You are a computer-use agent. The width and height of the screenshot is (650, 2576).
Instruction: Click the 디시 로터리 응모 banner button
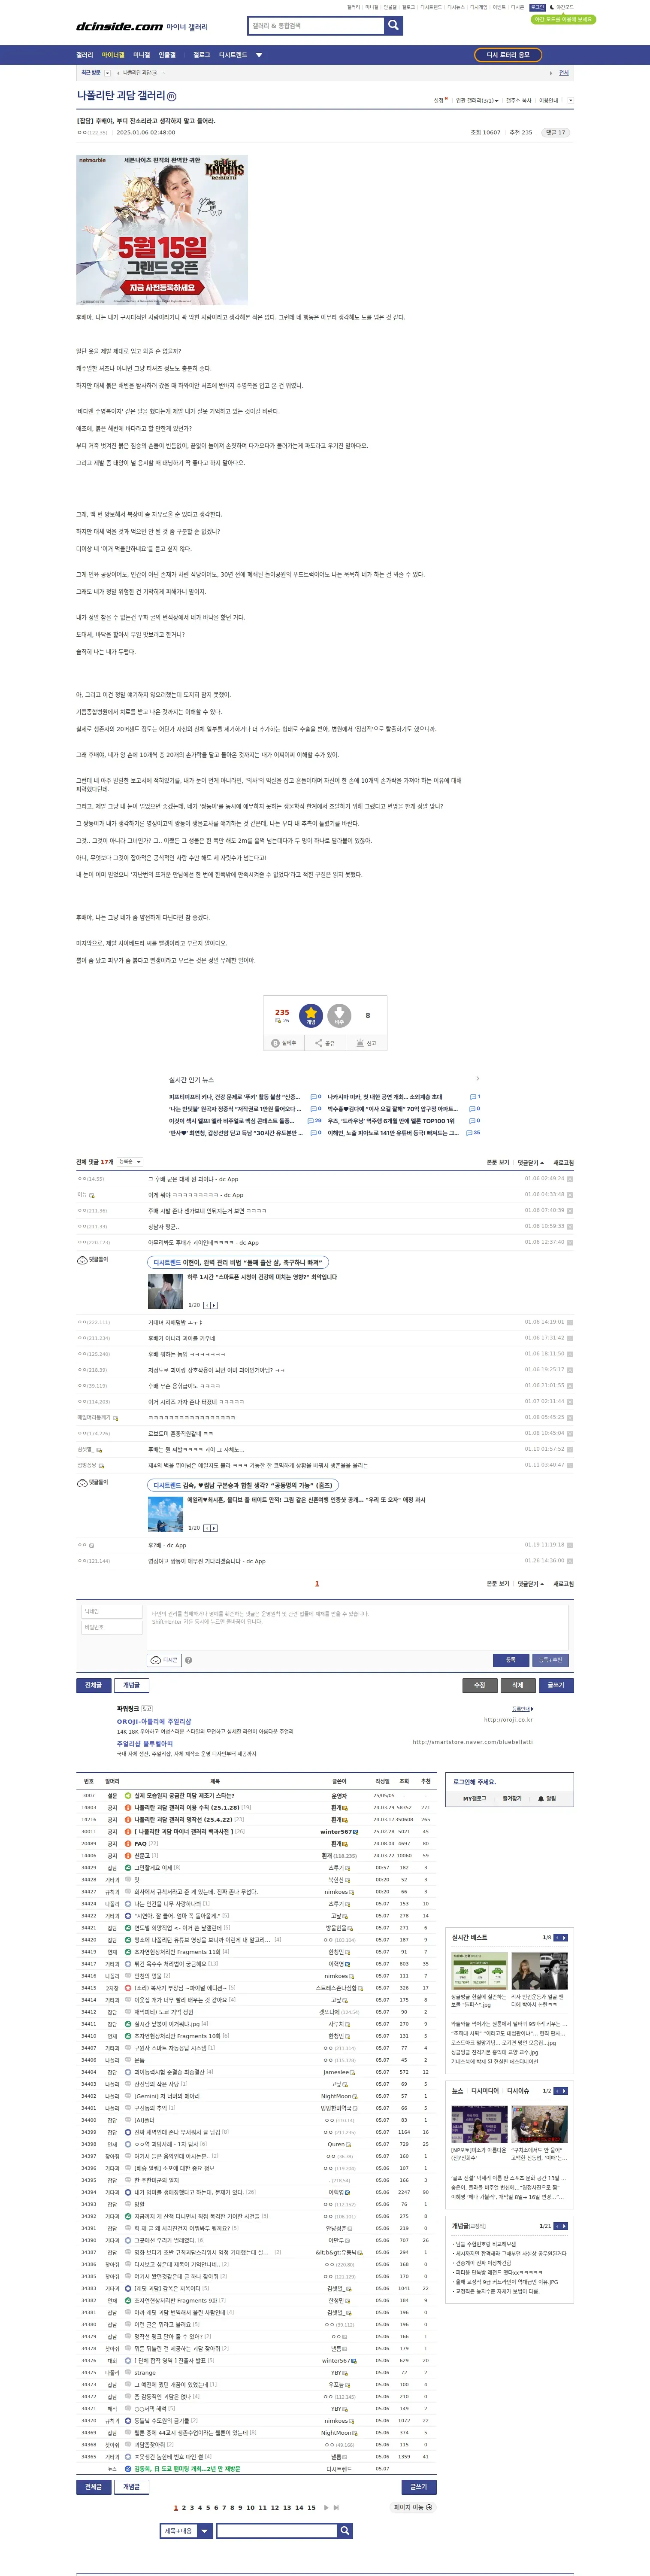(x=508, y=55)
